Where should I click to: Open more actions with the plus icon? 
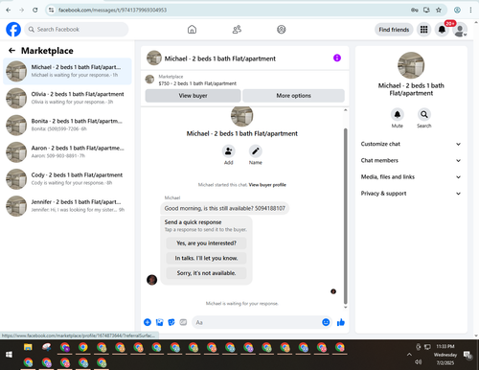(148, 322)
